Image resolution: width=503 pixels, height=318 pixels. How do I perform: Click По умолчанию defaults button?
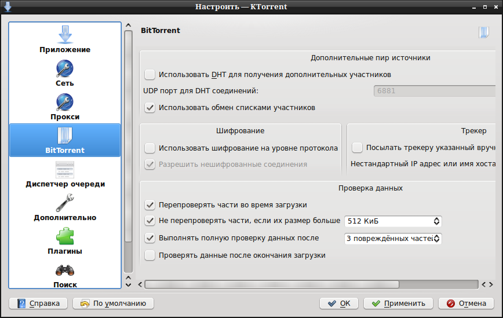point(113,304)
